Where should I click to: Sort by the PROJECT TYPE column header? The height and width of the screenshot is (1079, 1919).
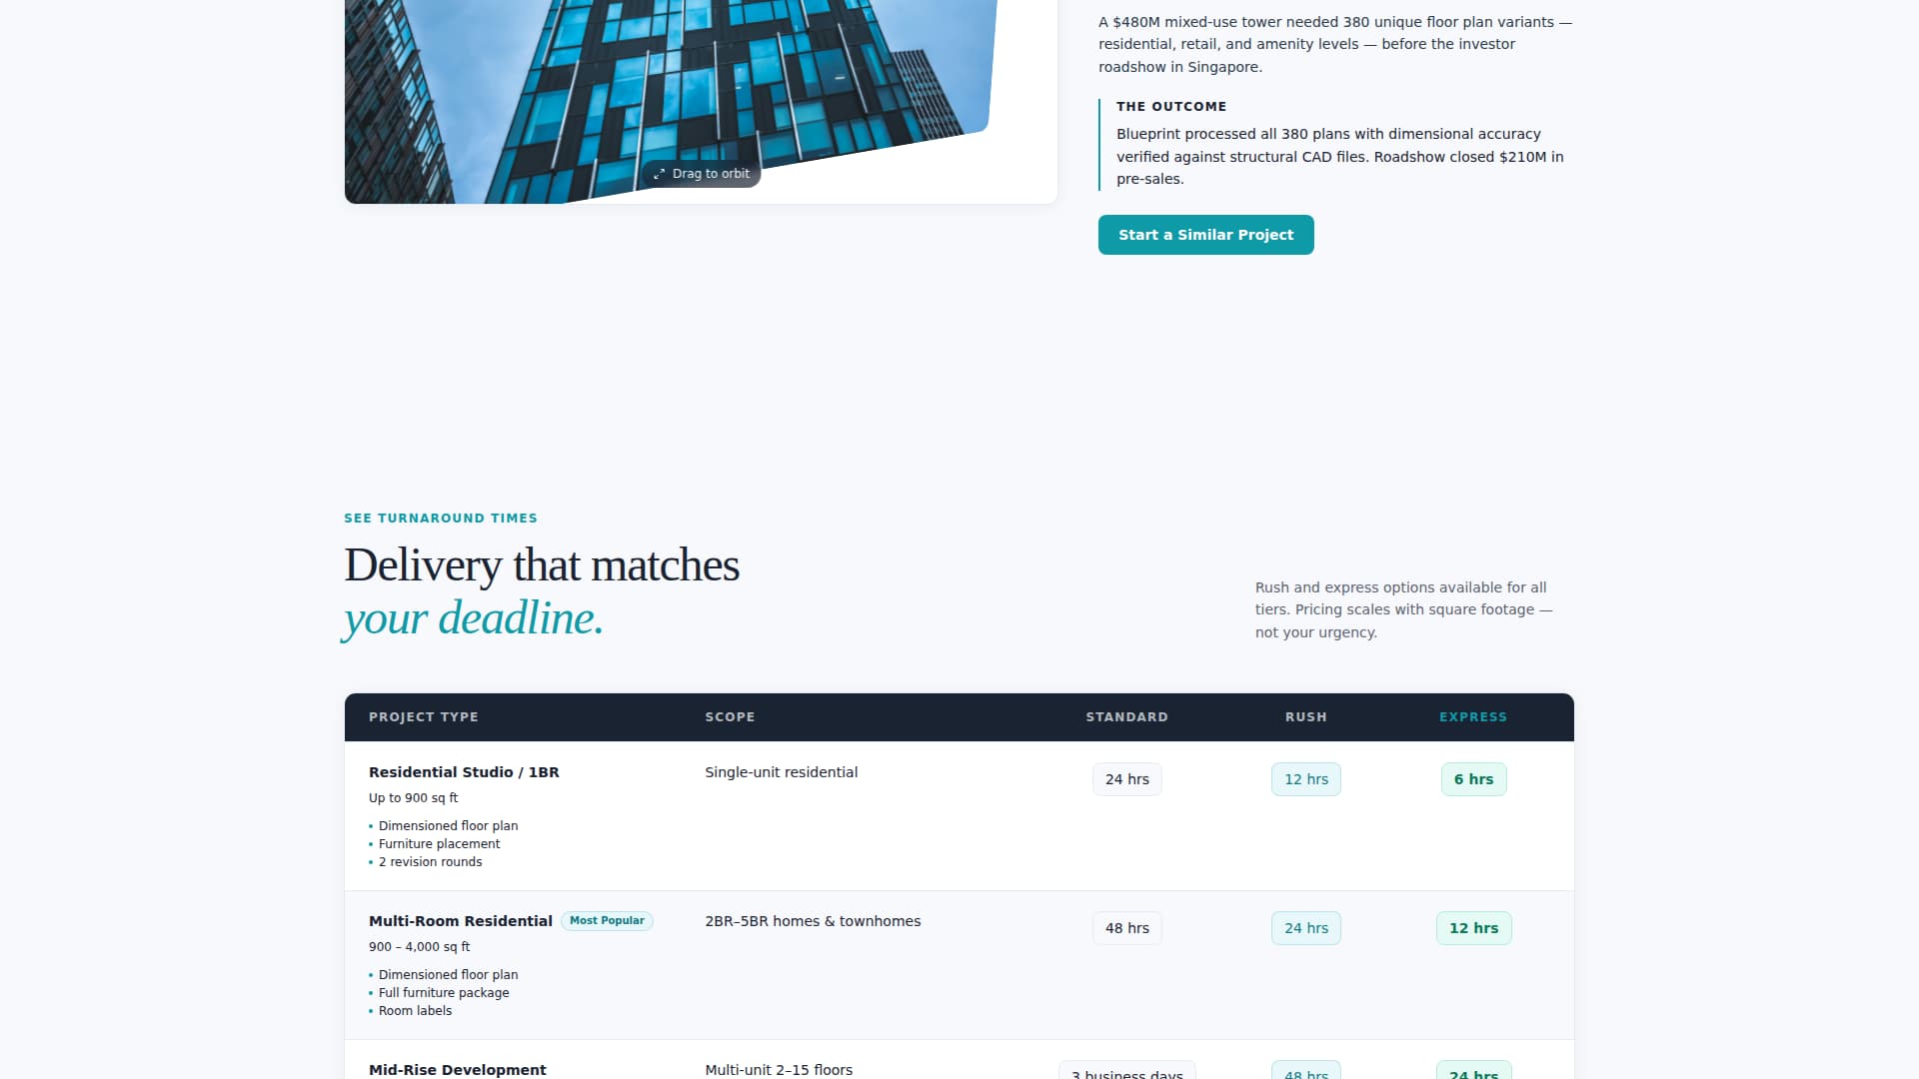pyautogui.click(x=424, y=716)
